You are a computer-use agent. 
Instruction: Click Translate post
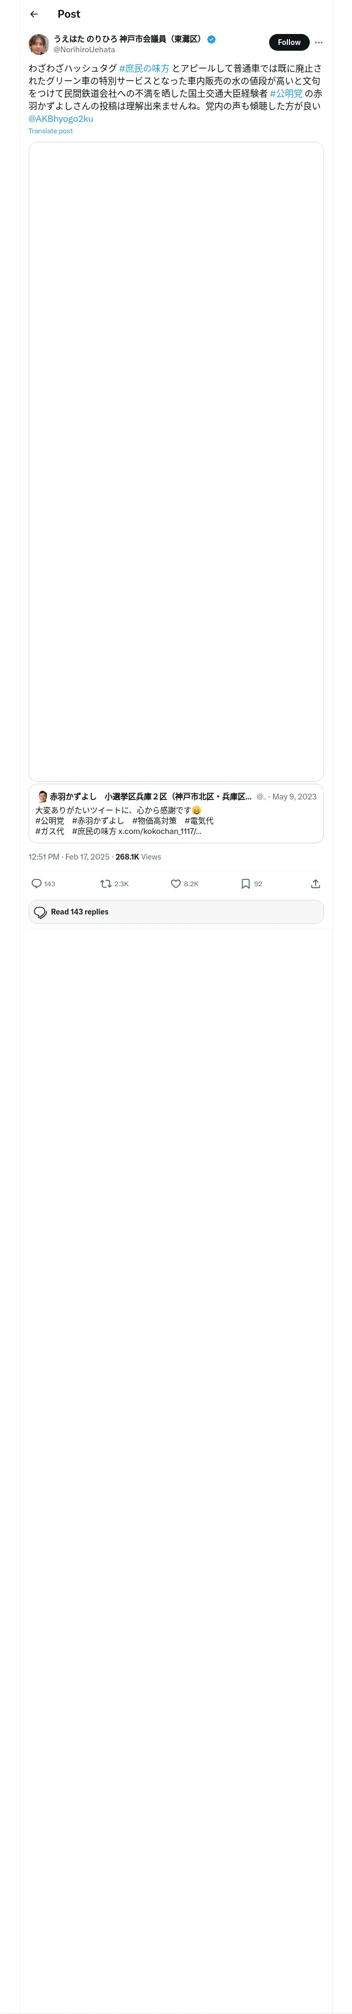[51, 131]
